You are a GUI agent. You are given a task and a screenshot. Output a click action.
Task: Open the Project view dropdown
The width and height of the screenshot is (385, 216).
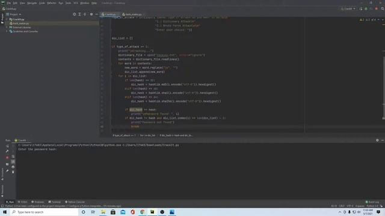pyautogui.click(x=14, y=14)
